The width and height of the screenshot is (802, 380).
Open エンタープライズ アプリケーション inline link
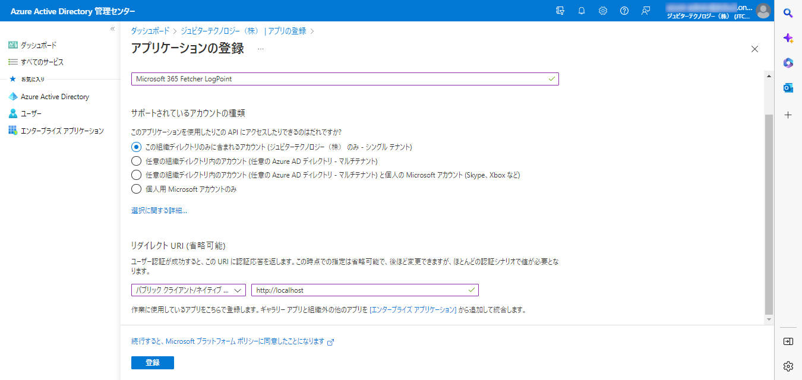(413, 310)
